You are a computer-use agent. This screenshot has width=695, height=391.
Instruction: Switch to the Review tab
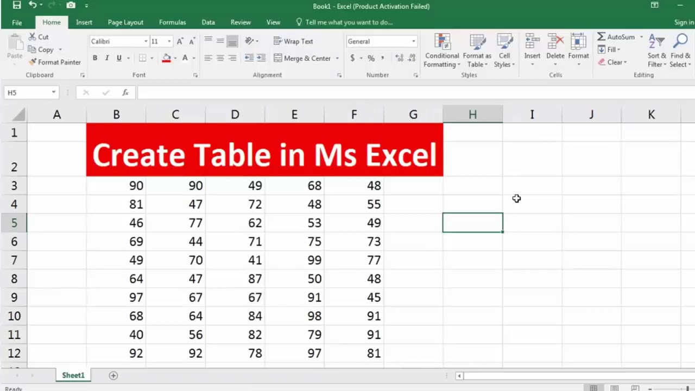click(x=241, y=22)
